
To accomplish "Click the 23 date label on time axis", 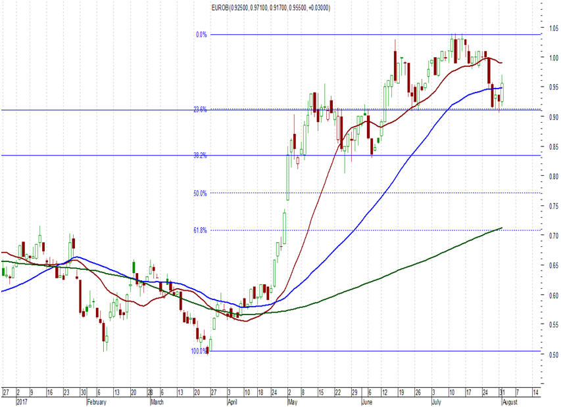I will pyautogui.click(x=66, y=393).
